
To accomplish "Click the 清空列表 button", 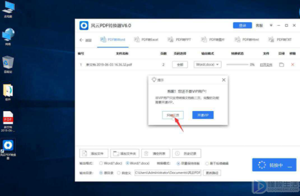I will tap(156, 154).
